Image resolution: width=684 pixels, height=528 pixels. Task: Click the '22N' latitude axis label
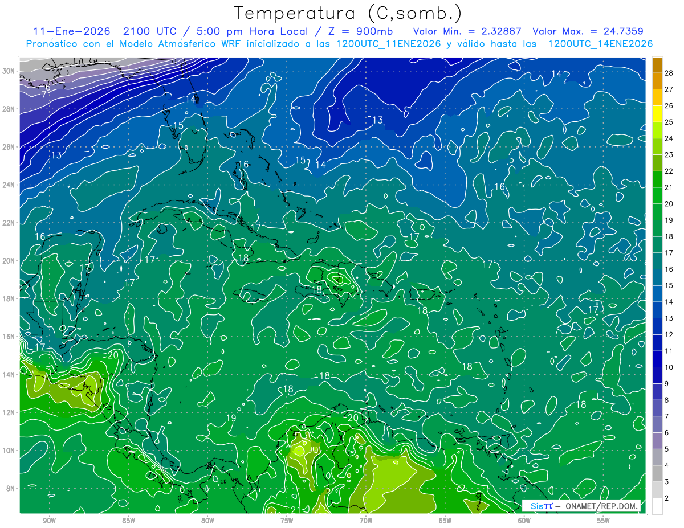(x=10, y=223)
